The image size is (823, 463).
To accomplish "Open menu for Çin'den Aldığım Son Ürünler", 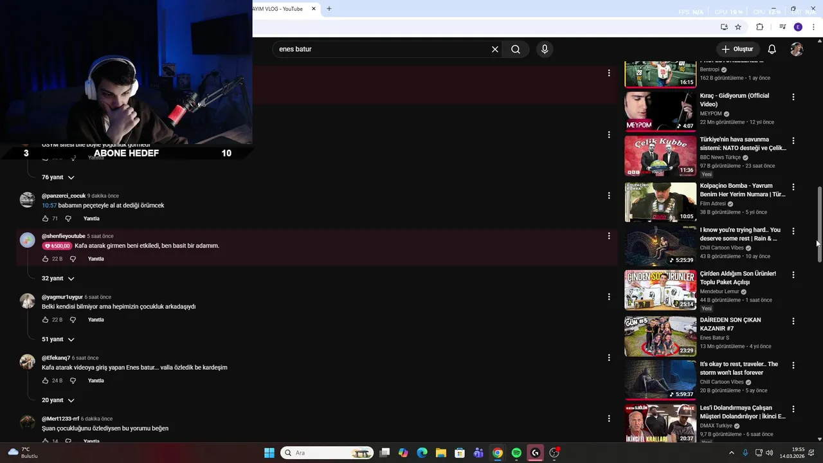I will pos(793,275).
